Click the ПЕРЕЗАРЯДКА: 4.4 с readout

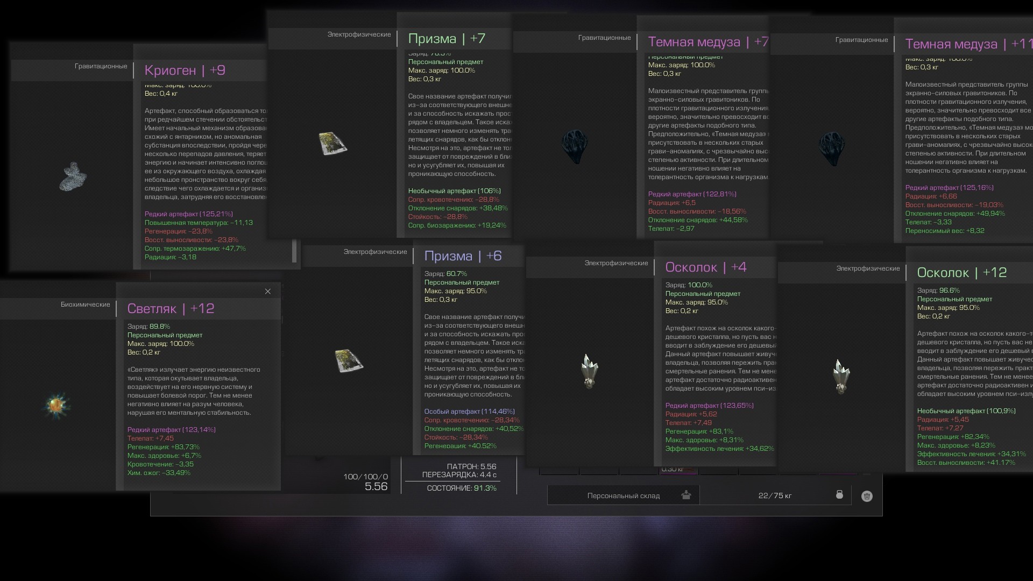[x=459, y=475]
